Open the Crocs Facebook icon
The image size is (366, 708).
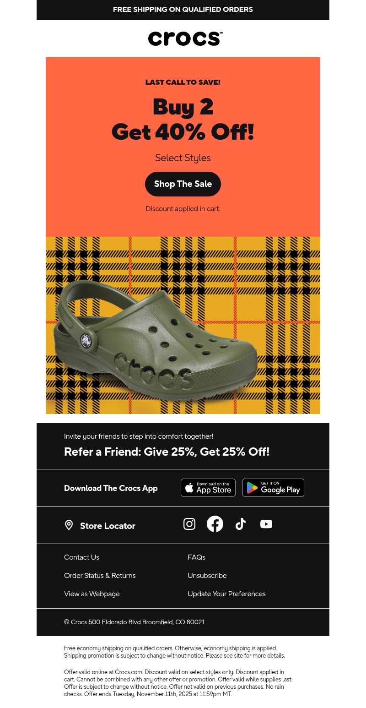coord(215,524)
